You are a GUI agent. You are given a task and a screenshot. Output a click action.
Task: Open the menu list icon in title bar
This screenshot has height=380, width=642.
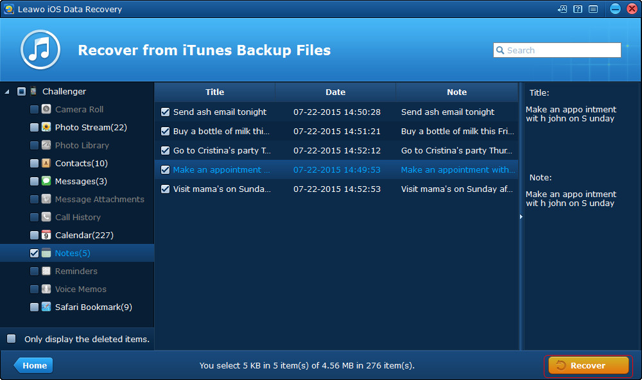[x=593, y=9]
